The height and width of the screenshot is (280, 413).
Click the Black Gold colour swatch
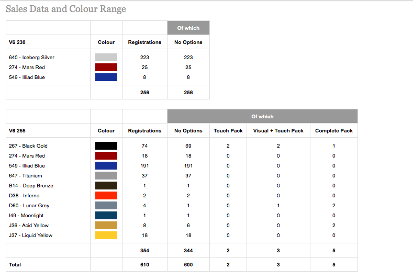tap(106, 145)
